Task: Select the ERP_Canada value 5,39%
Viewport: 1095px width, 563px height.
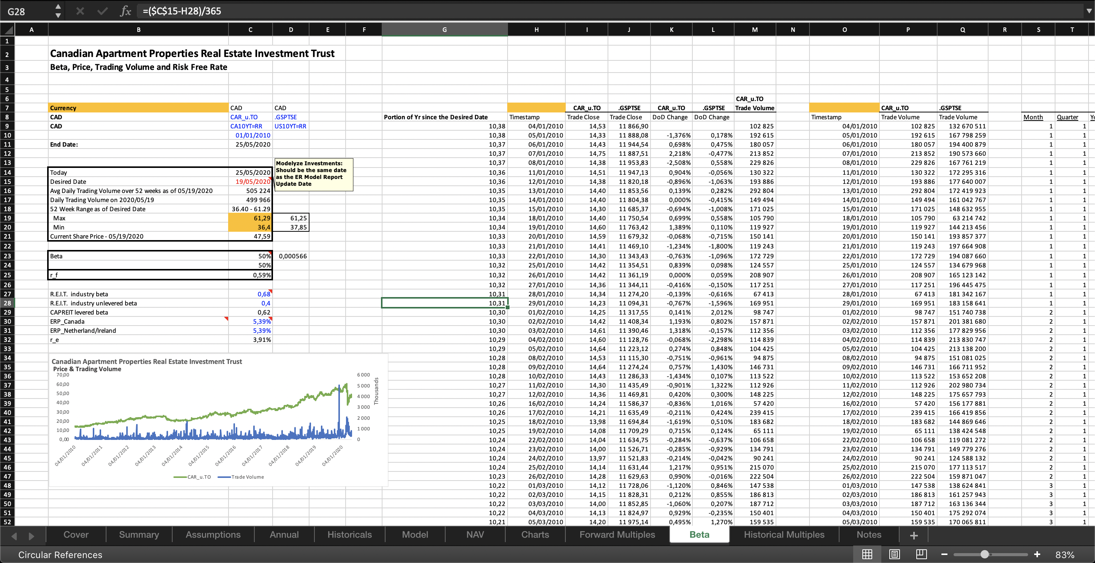Action: coord(251,321)
